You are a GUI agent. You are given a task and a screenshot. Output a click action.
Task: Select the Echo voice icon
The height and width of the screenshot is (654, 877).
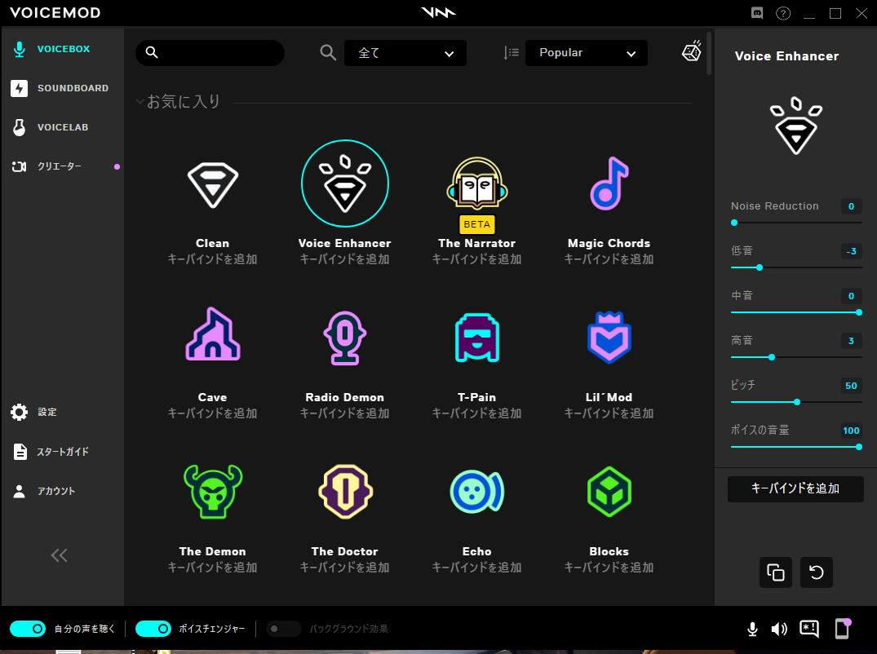point(477,492)
